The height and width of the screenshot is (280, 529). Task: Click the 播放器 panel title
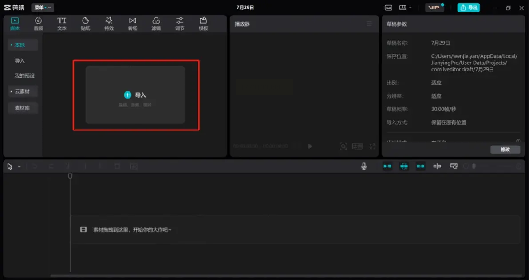[242, 24]
